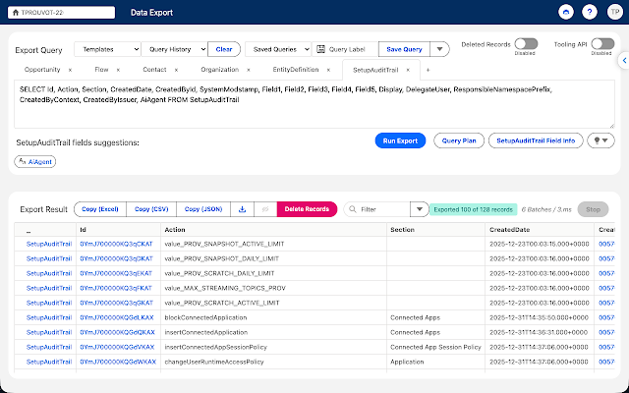Close the Flow query tab
This screenshot has width=629, height=393.
pos(118,70)
